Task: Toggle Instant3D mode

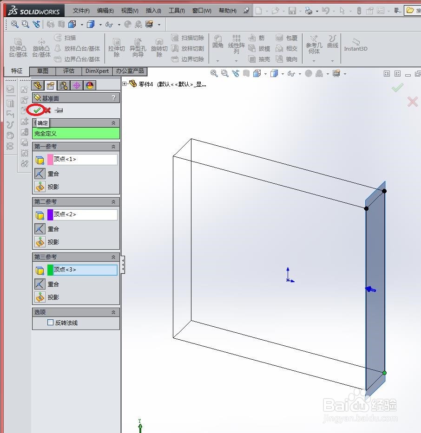Action: [x=356, y=45]
